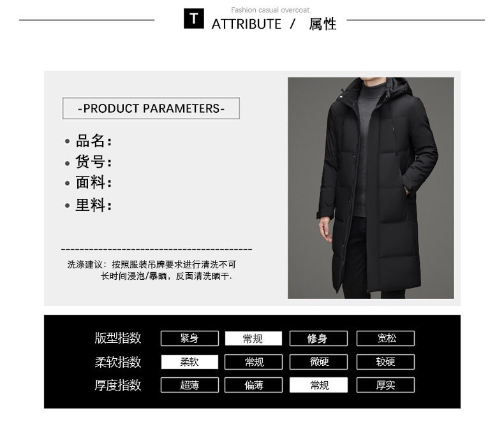Choose 微硬 softness option

click(x=318, y=362)
